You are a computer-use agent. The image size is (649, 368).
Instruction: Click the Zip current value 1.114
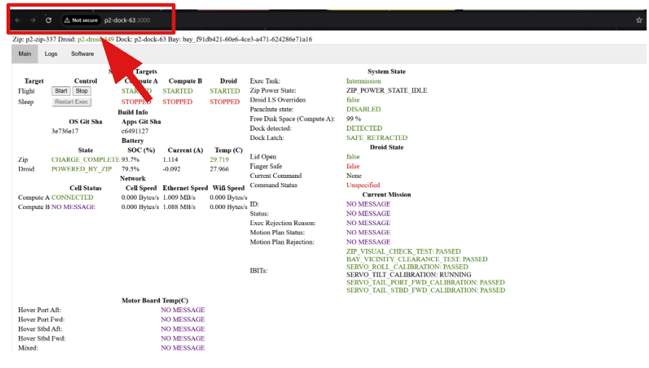[x=170, y=160]
